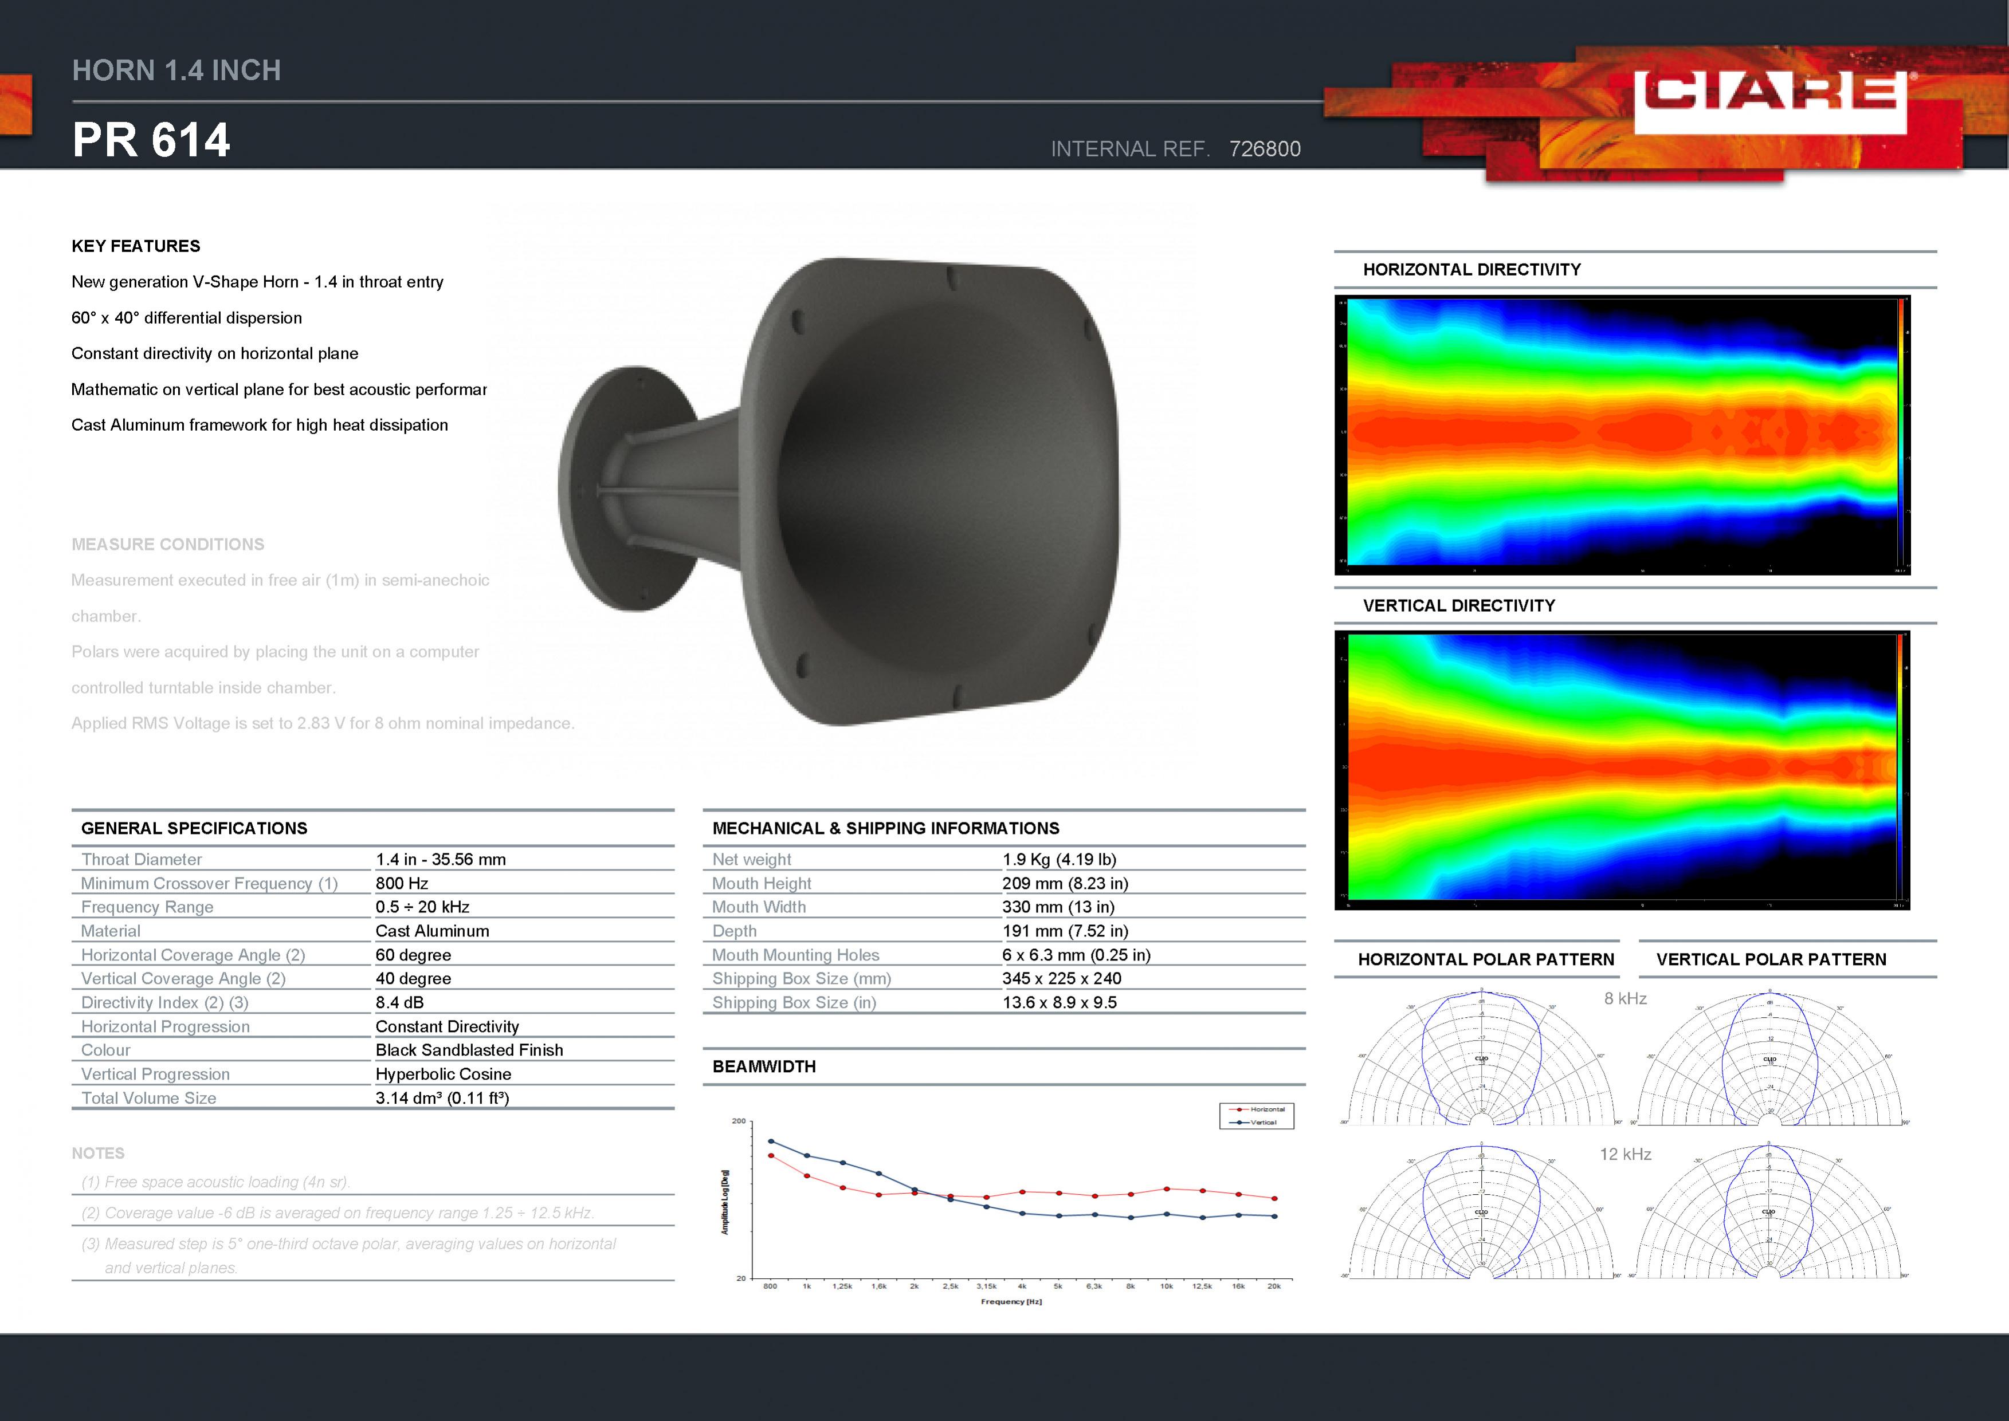The width and height of the screenshot is (2009, 1421).
Task: Select the 800 Hz crossover frequency value
Action: click(402, 884)
